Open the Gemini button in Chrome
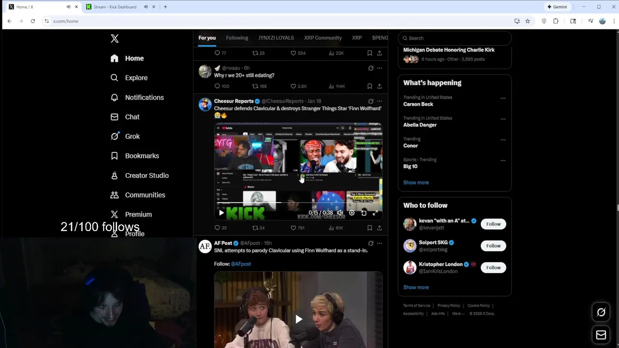 pos(557,7)
